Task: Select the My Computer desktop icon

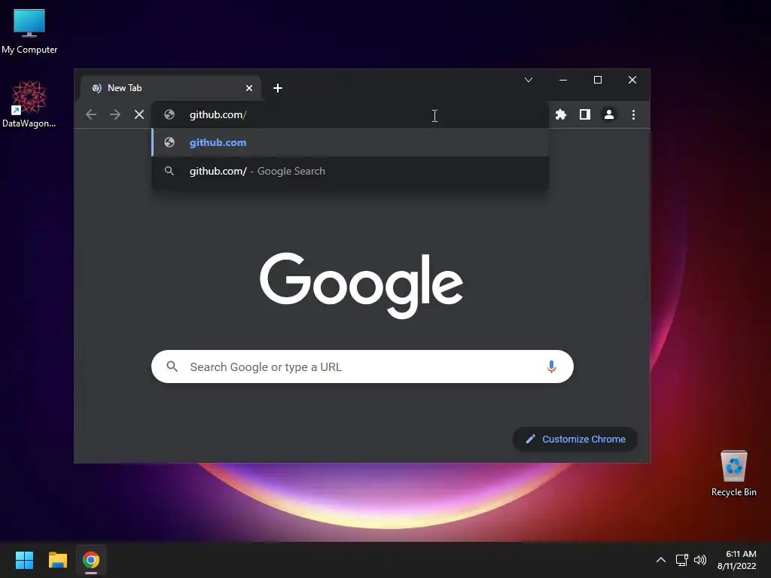Action: click(x=29, y=32)
